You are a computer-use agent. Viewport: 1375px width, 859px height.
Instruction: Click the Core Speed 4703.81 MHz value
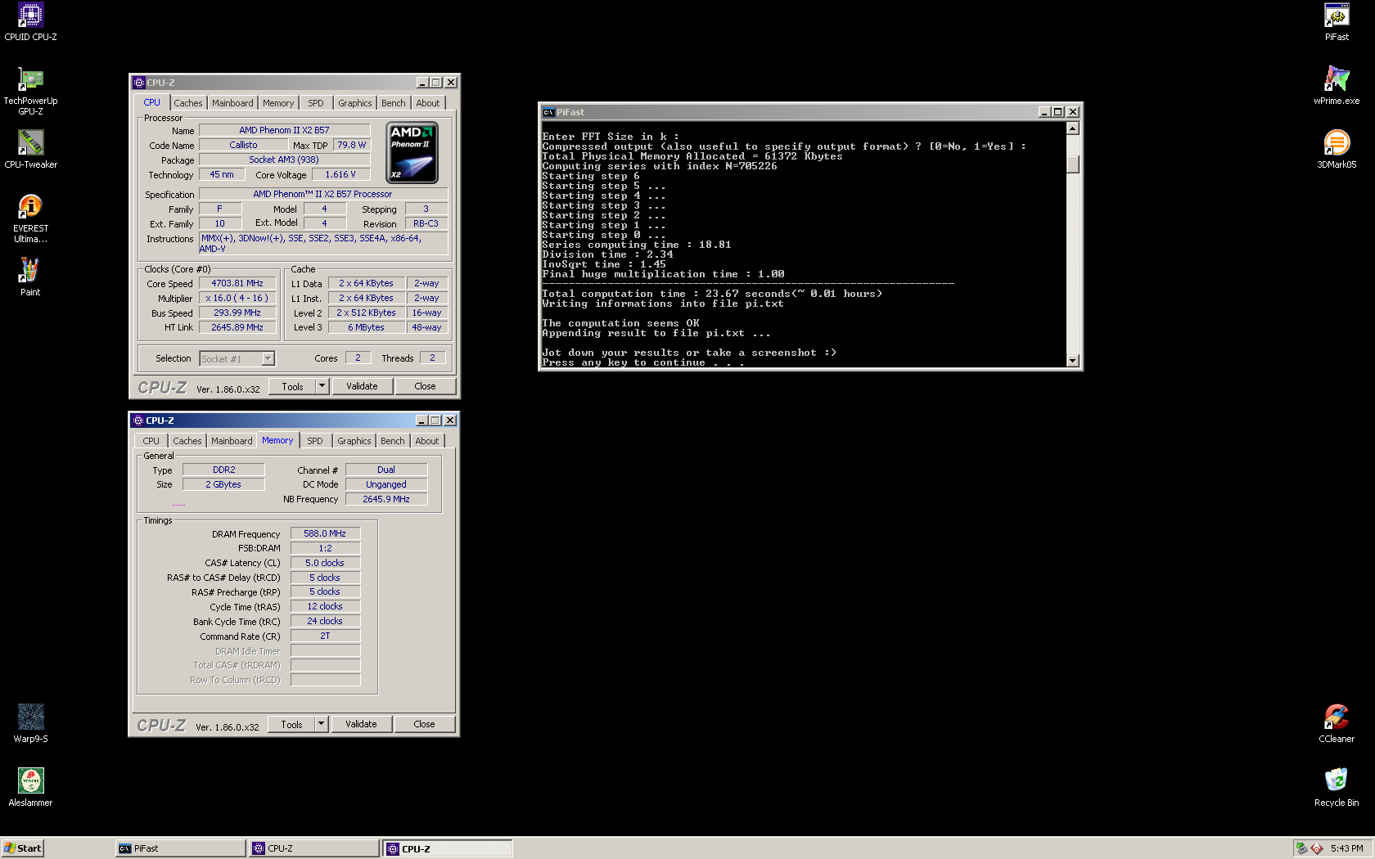tap(237, 283)
